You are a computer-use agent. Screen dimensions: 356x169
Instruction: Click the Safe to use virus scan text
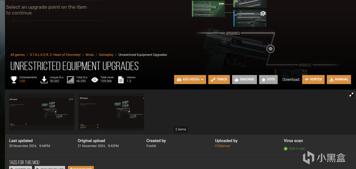pos(297,148)
